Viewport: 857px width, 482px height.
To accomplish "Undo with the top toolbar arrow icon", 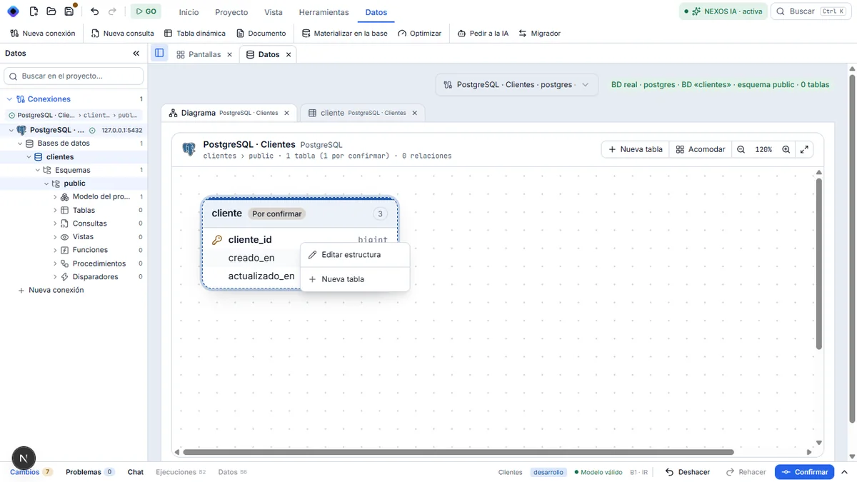I will point(95,11).
